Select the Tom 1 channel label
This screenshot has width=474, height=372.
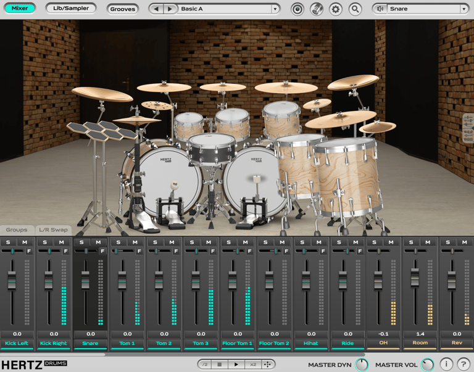pos(127,343)
